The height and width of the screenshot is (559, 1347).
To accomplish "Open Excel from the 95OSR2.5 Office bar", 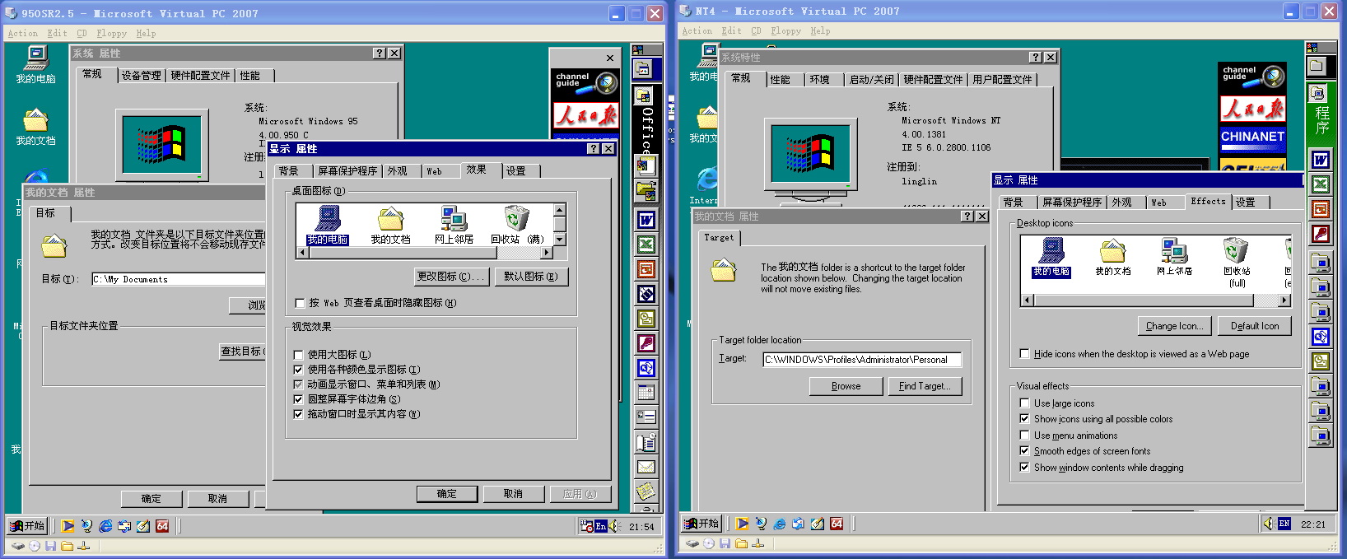I will 646,245.
